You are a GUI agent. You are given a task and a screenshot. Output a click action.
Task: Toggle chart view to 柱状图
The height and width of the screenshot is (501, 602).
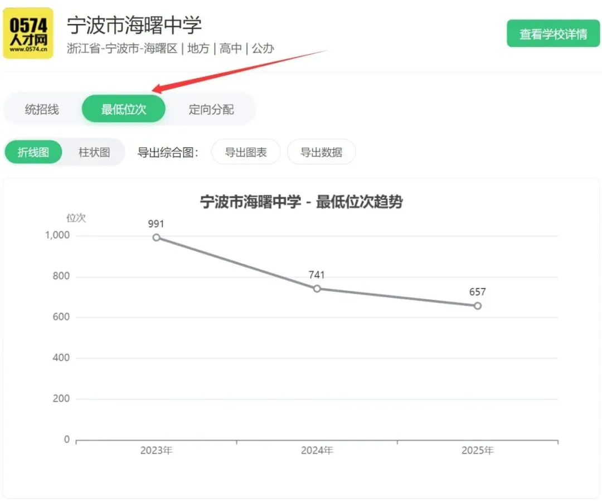(94, 152)
